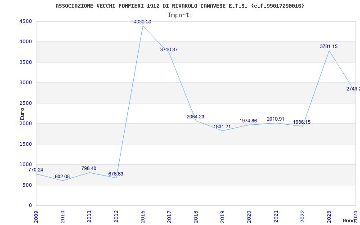
Task: Click the 4000 y-axis value
Action: [26, 42]
